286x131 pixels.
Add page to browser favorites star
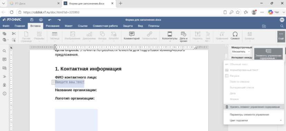pyautogui.click(x=238, y=12)
